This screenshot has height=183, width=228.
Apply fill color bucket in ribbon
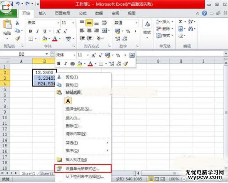point(44,39)
